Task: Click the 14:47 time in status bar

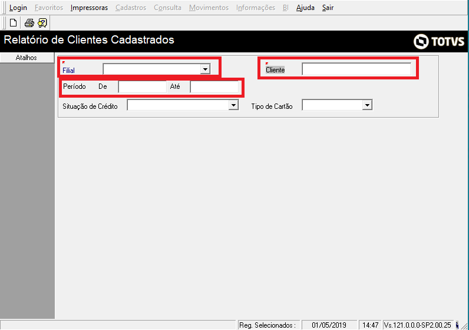Action: click(x=370, y=325)
